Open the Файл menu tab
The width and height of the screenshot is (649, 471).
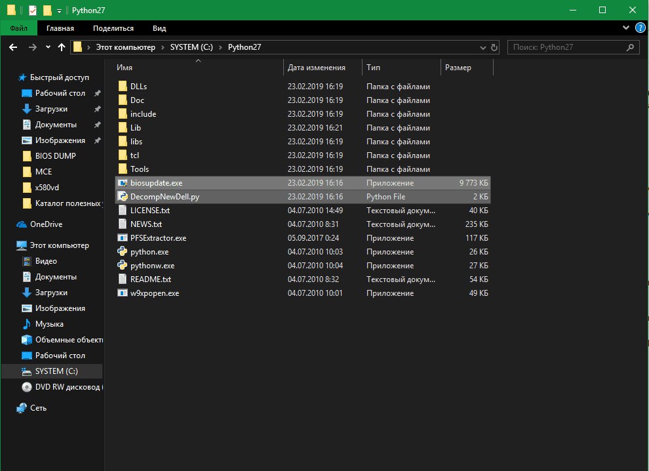click(18, 28)
